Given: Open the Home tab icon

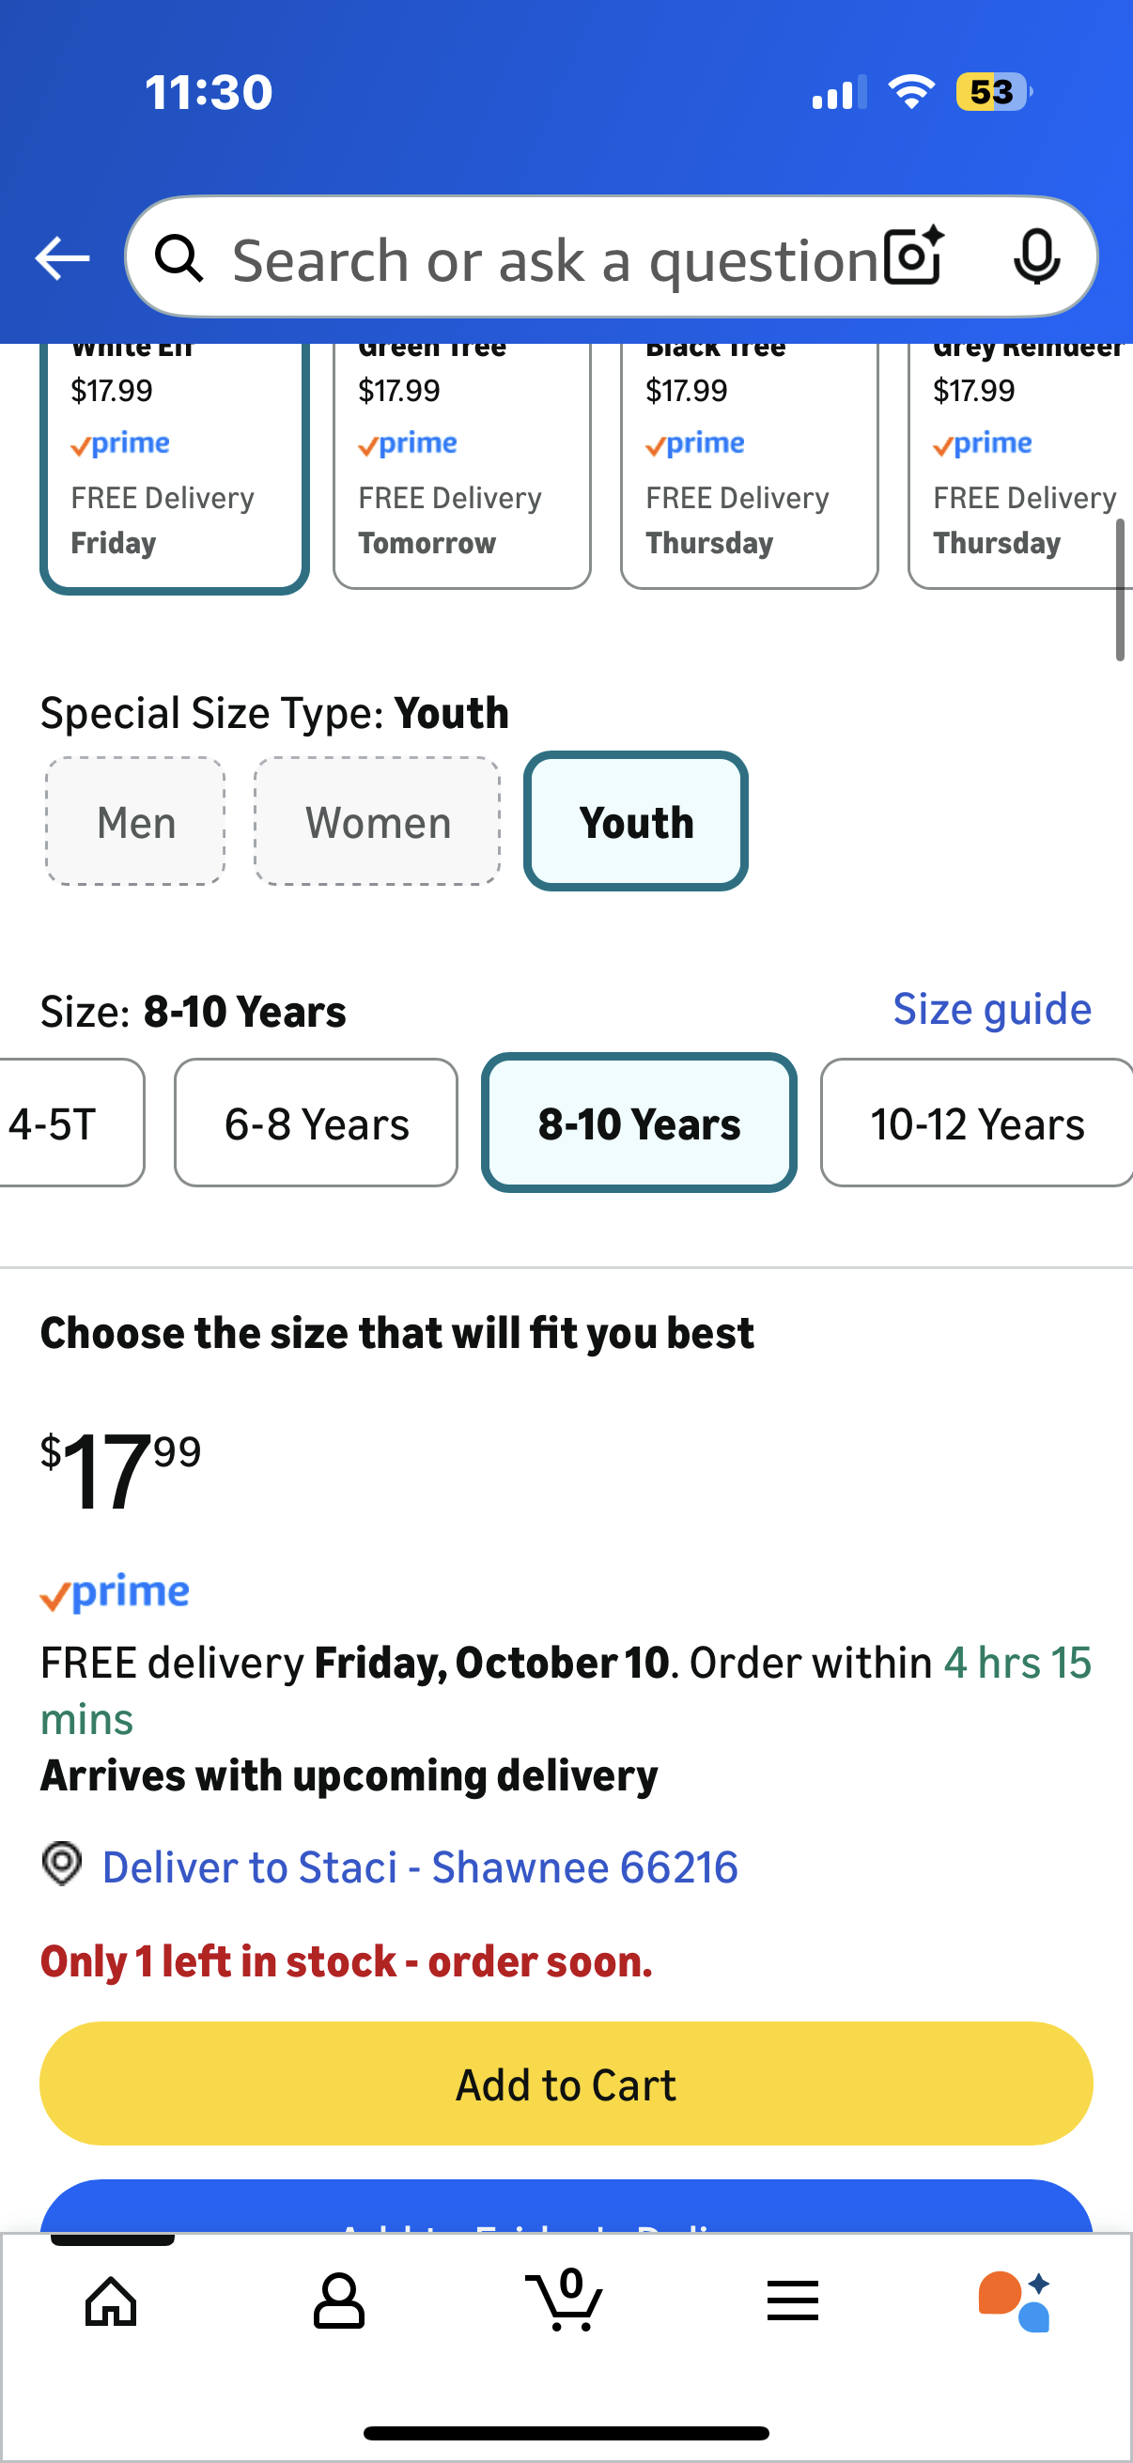Looking at the screenshot, I should [111, 2300].
